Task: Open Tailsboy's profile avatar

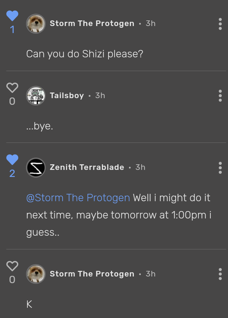Action: [x=36, y=95]
